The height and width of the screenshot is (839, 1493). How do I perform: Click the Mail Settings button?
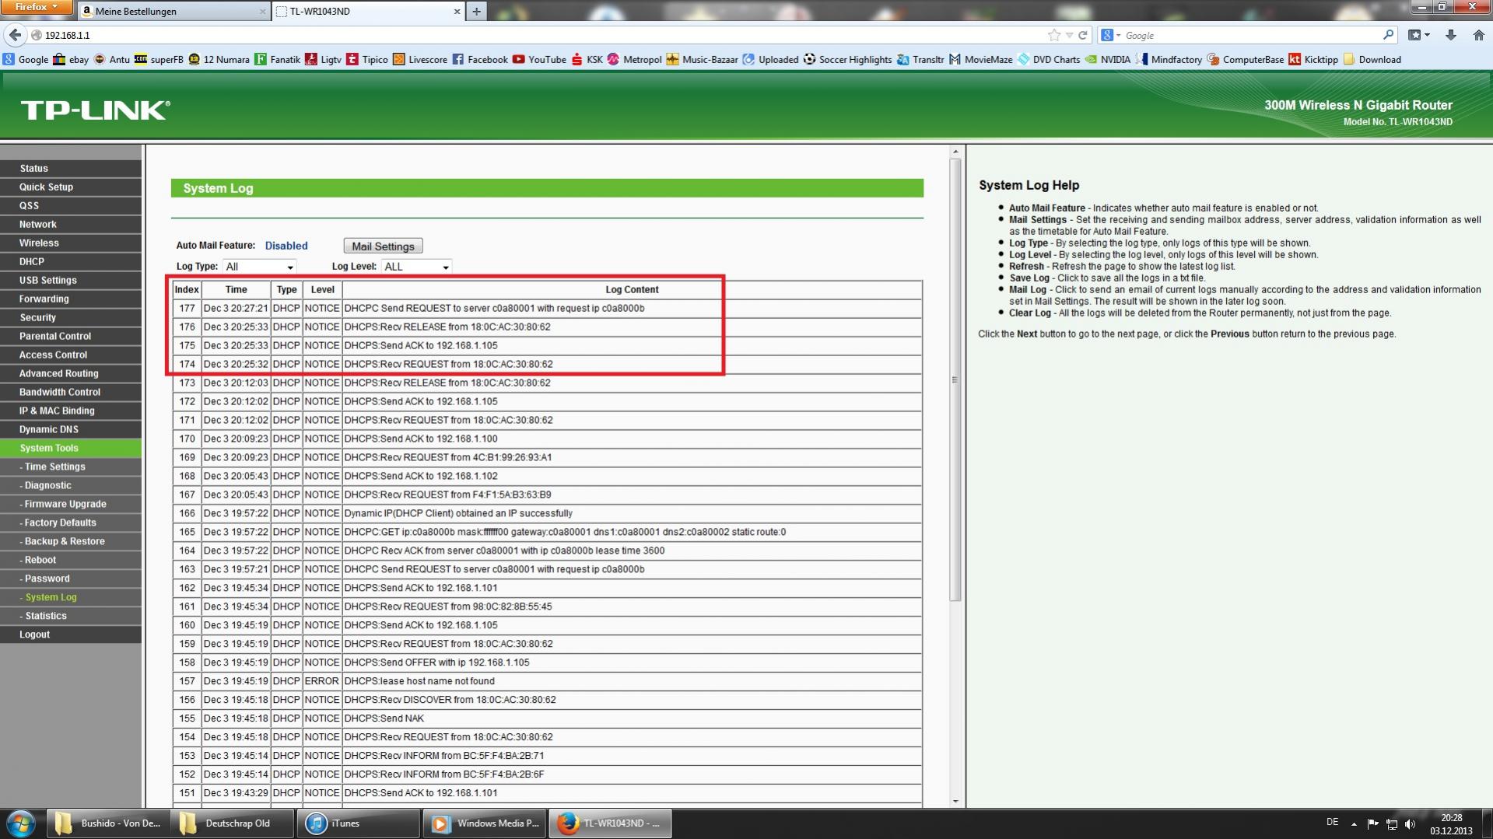pos(383,246)
